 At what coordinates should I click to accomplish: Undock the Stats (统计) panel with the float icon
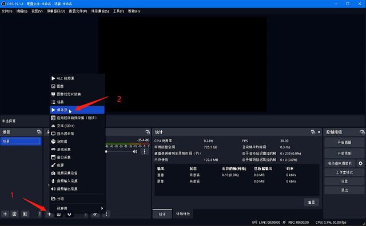(x=313, y=132)
